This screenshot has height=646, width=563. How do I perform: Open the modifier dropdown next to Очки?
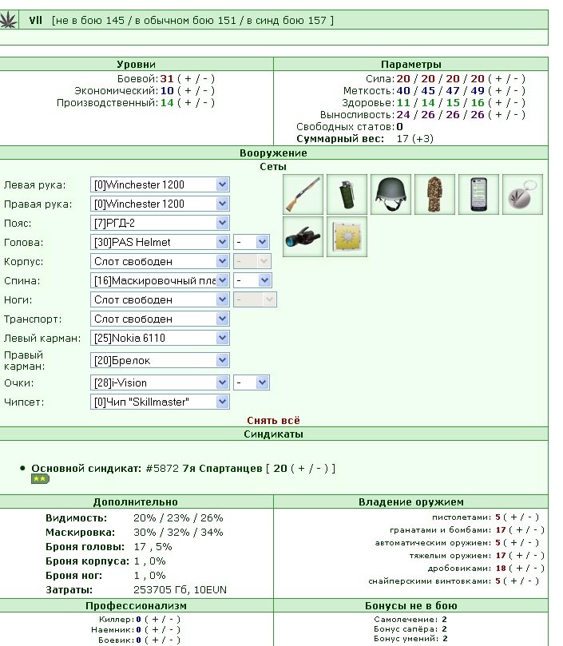252,382
